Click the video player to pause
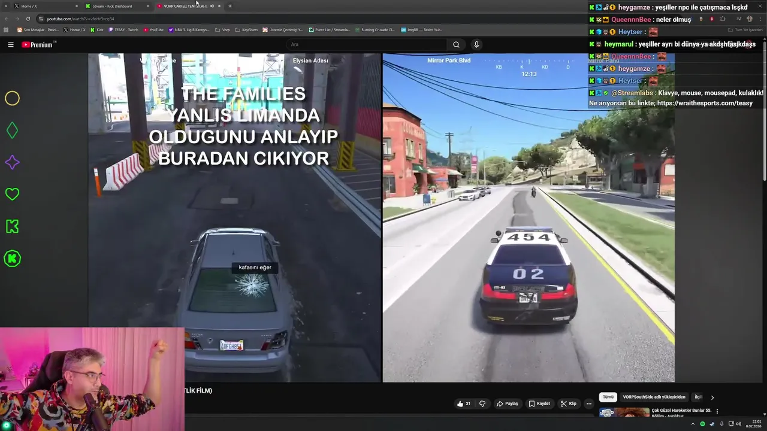Image resolution: width=767 pixels, height=431 pixels. pos(381,218)
